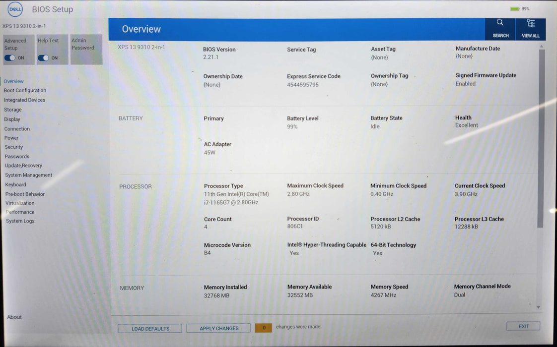The image size is (557, 347).
Task: Click the AC Adapter 45W value
Action: 209,153
